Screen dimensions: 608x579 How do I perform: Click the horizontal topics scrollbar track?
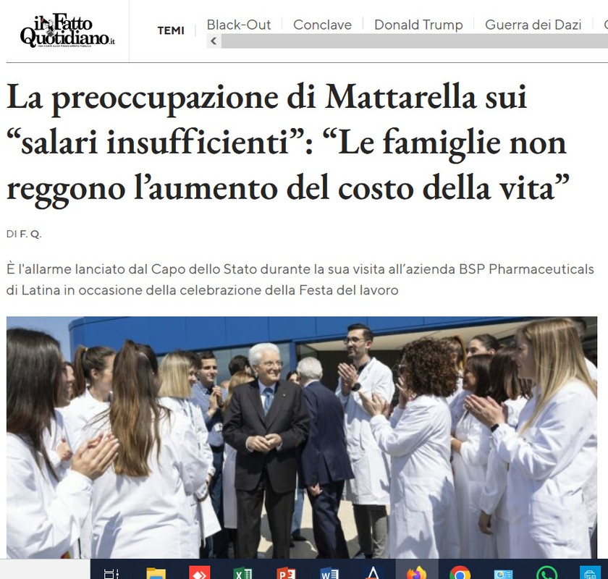(x=415, y=41)
